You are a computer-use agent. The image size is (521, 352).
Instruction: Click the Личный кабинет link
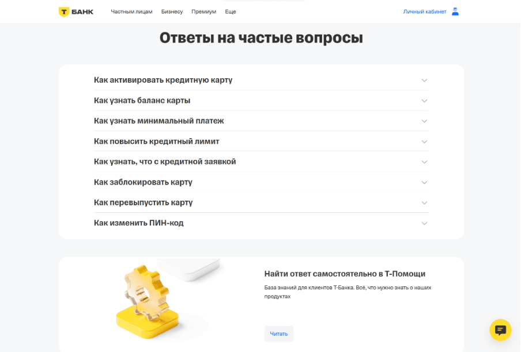coord(425,12)
